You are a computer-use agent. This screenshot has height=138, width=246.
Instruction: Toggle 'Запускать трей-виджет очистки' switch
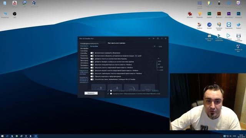point(92,73)
